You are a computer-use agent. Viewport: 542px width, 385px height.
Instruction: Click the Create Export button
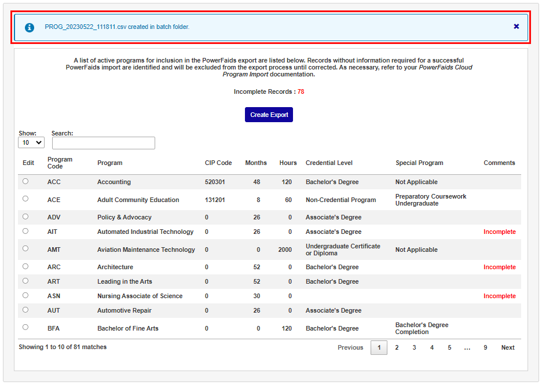(269, 115)
